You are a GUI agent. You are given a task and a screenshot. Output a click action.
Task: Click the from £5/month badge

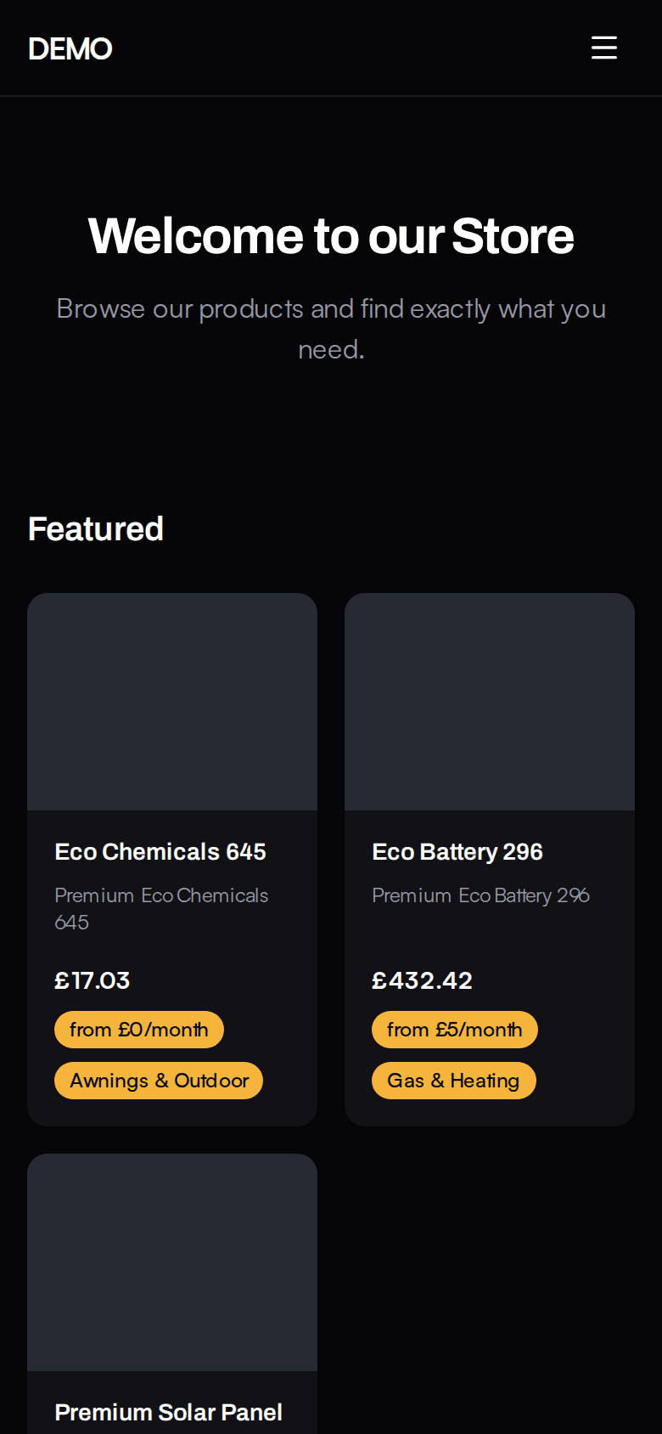pos(455,1030)
